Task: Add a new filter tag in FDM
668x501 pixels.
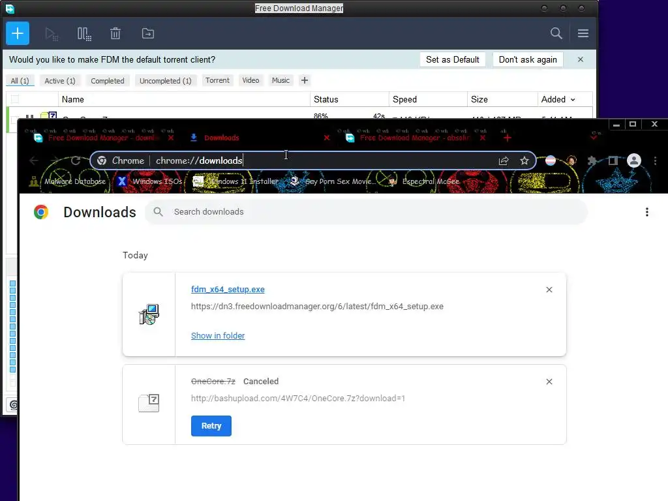Action: click(x=304, y=80)
